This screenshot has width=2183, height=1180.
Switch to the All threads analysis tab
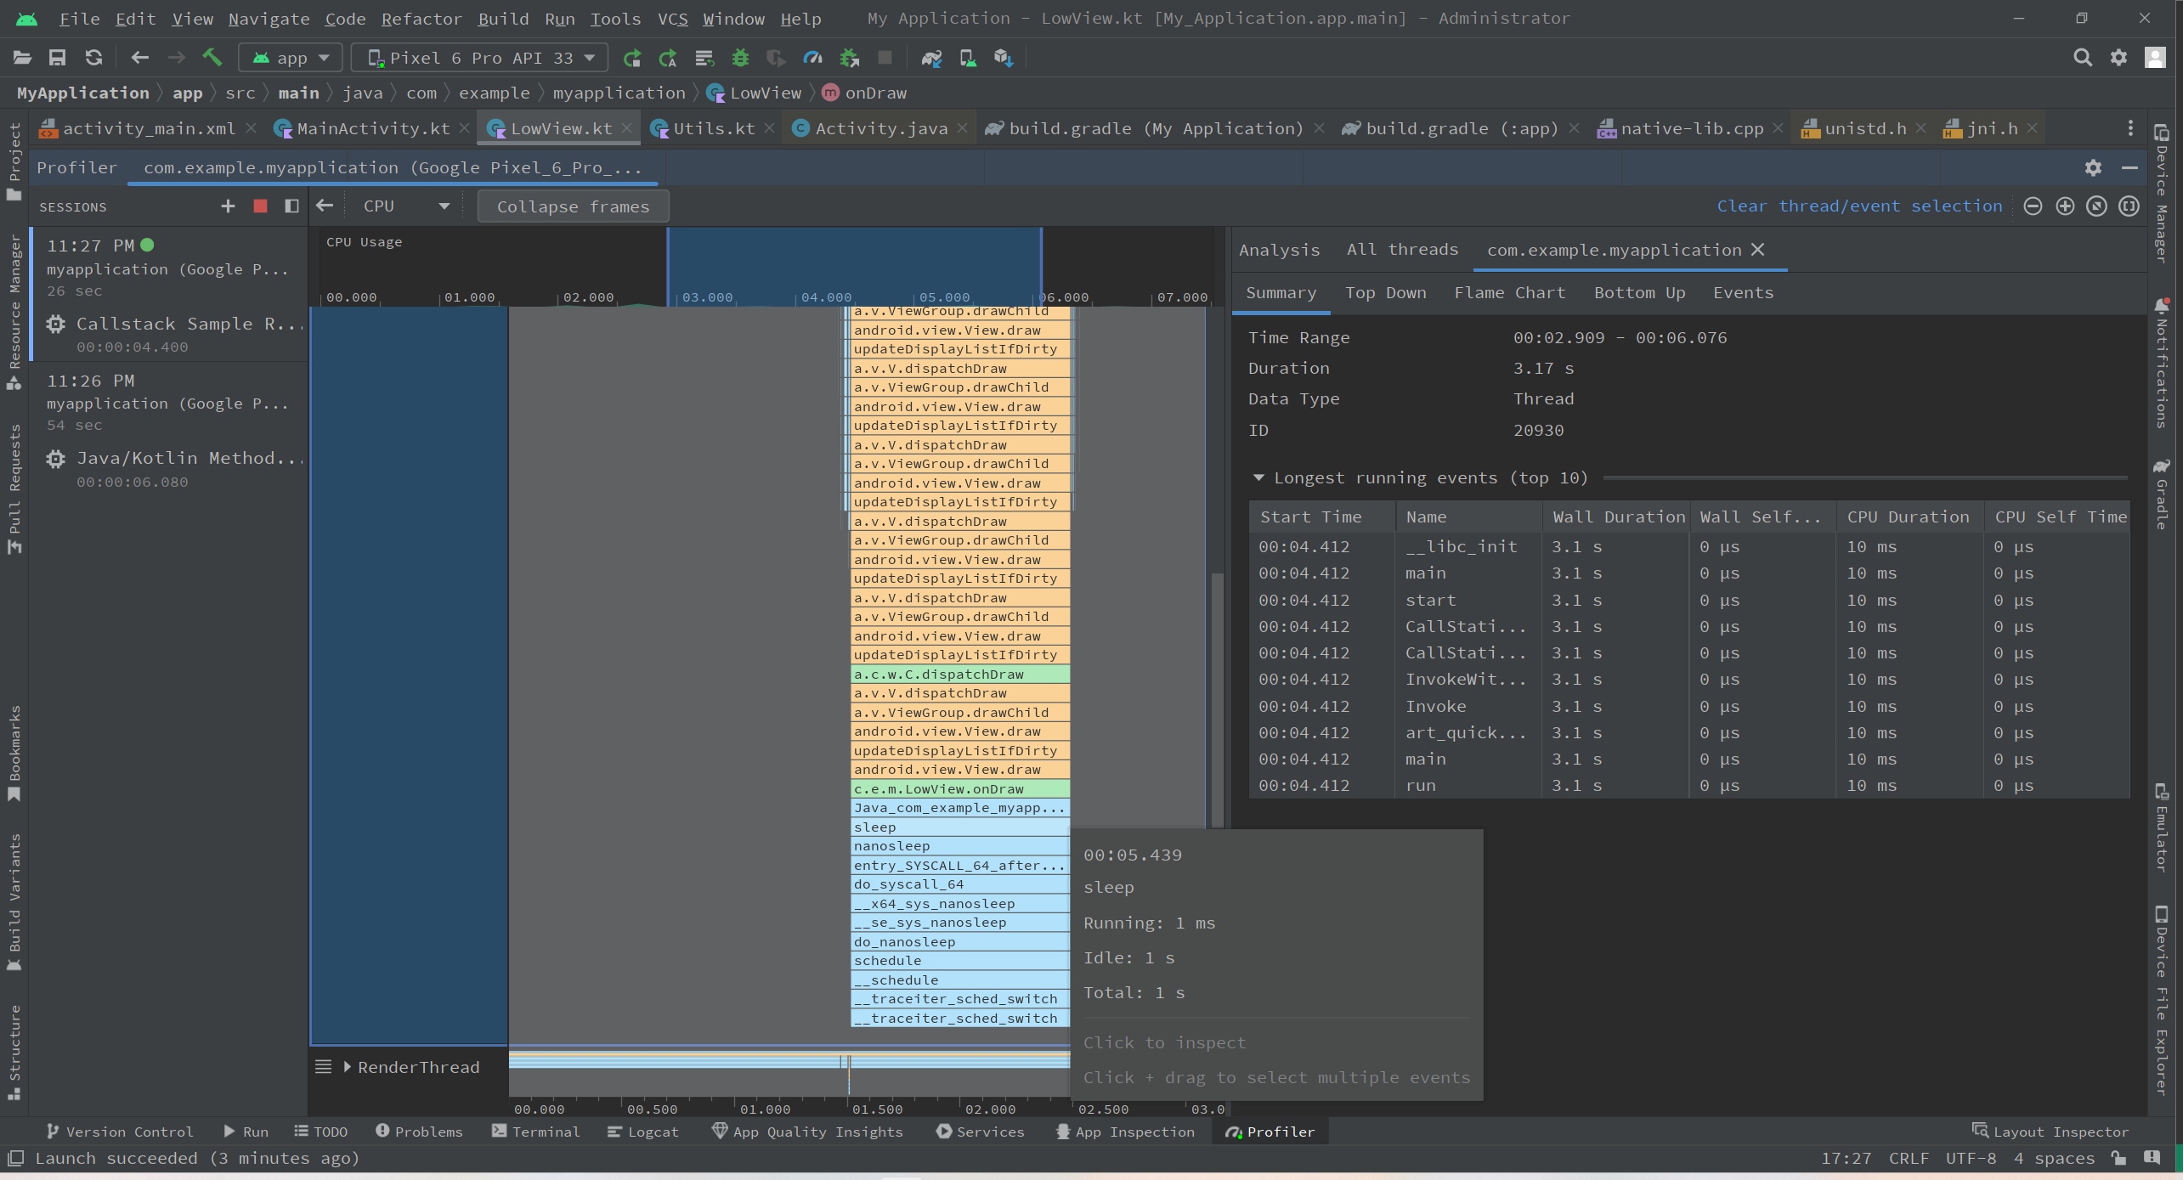tap(1402, 250)
